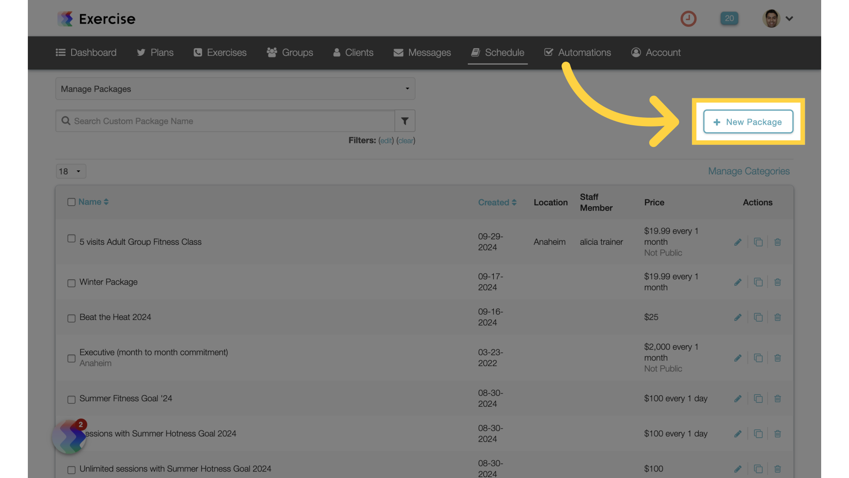Delete the Executive month to month package
This screenshot has width=849, height=478.
point(777,358)
